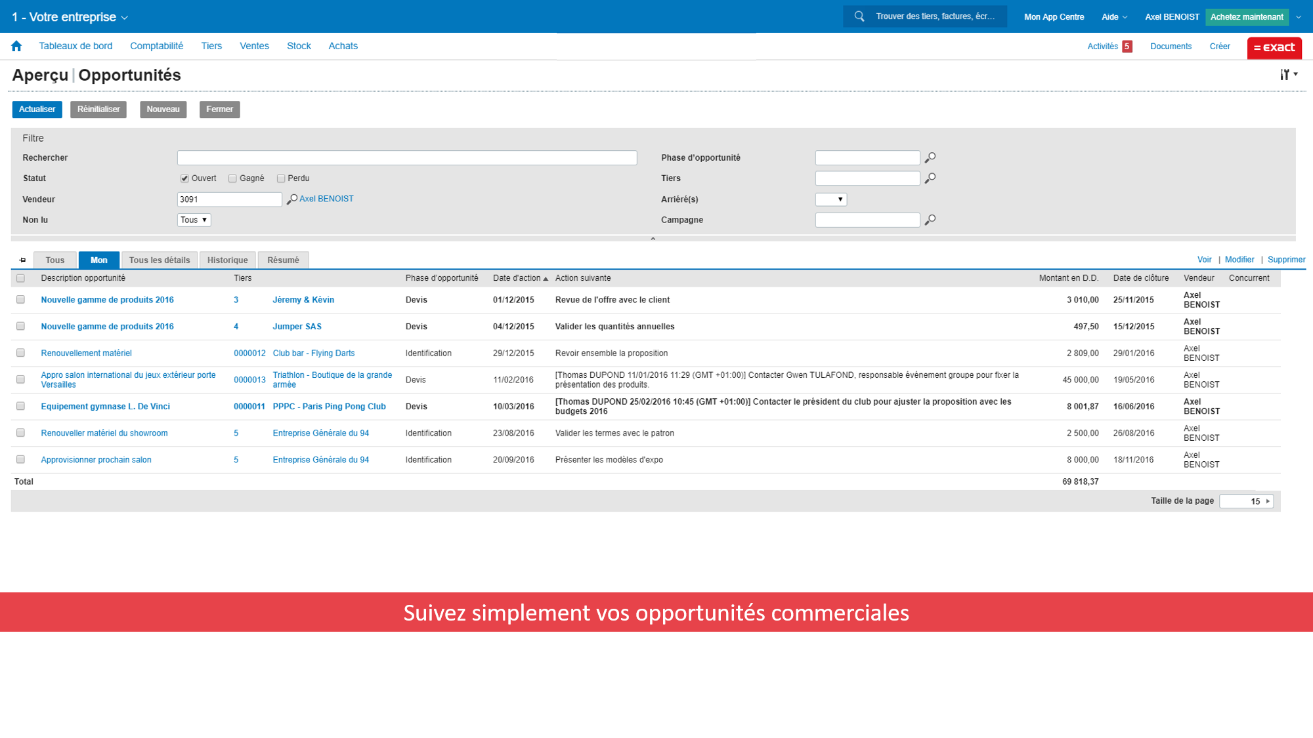Click the Phase d'opportunité search icon
The height and width of the screenshot is (738, 1313).
932,157
